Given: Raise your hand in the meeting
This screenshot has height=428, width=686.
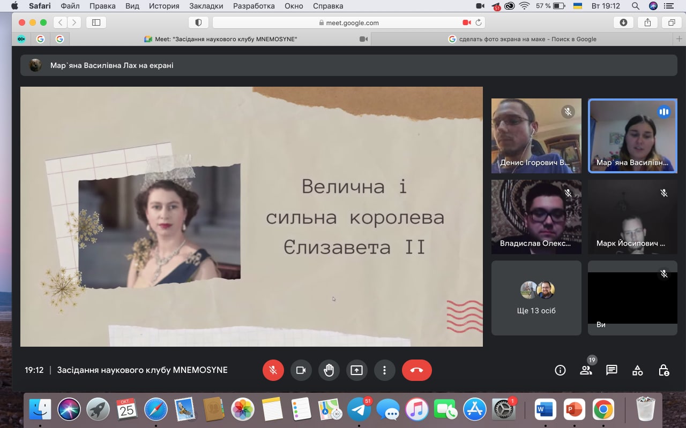Looking at the screenshot, I should [x=329, y=370].
